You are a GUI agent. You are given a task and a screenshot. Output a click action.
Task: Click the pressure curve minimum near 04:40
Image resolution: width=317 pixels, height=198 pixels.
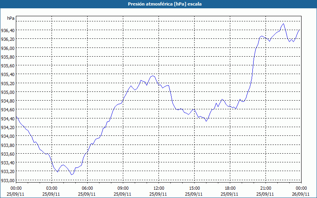tap(71, 175)
